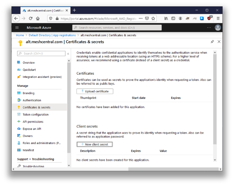This screenshot has height=186, width=234.
Task: Open the browser home page icon
Action: (38, 18)
